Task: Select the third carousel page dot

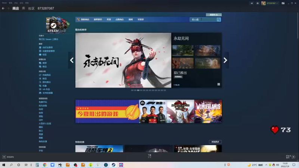Action: [x=138, y=90]
